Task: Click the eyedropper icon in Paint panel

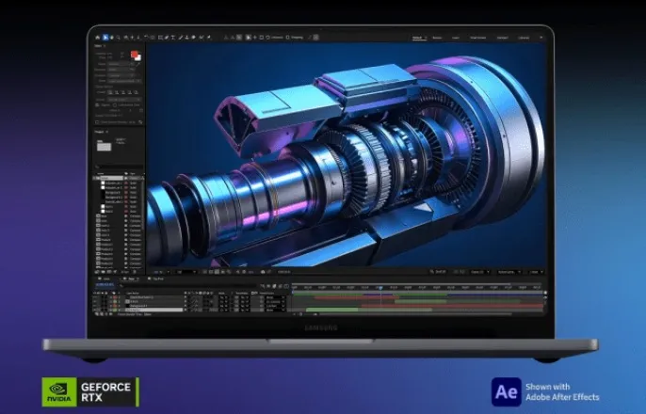Action: point(138,64)
